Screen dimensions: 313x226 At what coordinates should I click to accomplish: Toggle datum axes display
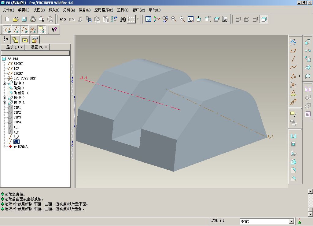16,30
